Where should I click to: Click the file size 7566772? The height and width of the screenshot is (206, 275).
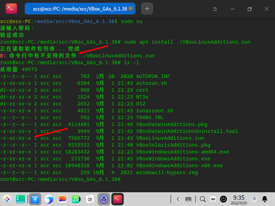(x=79, y=138)
